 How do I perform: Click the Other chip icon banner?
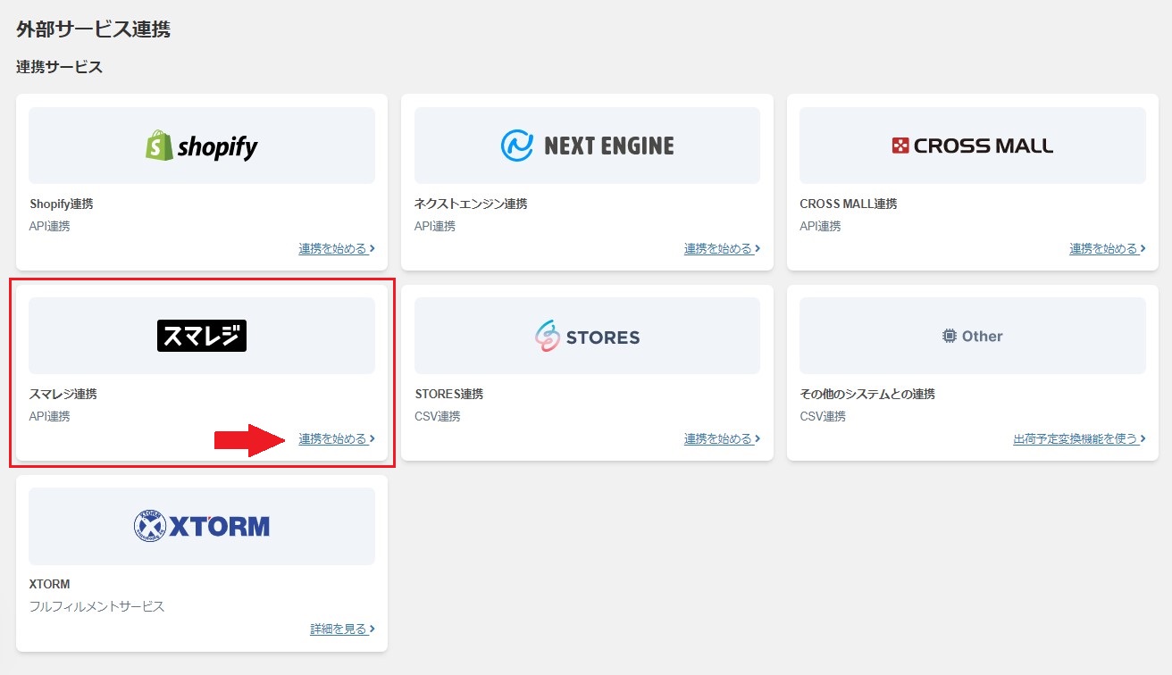973,336
